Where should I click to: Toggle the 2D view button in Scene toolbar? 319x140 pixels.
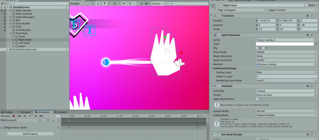pyautogui.click(x=98, y=4)
